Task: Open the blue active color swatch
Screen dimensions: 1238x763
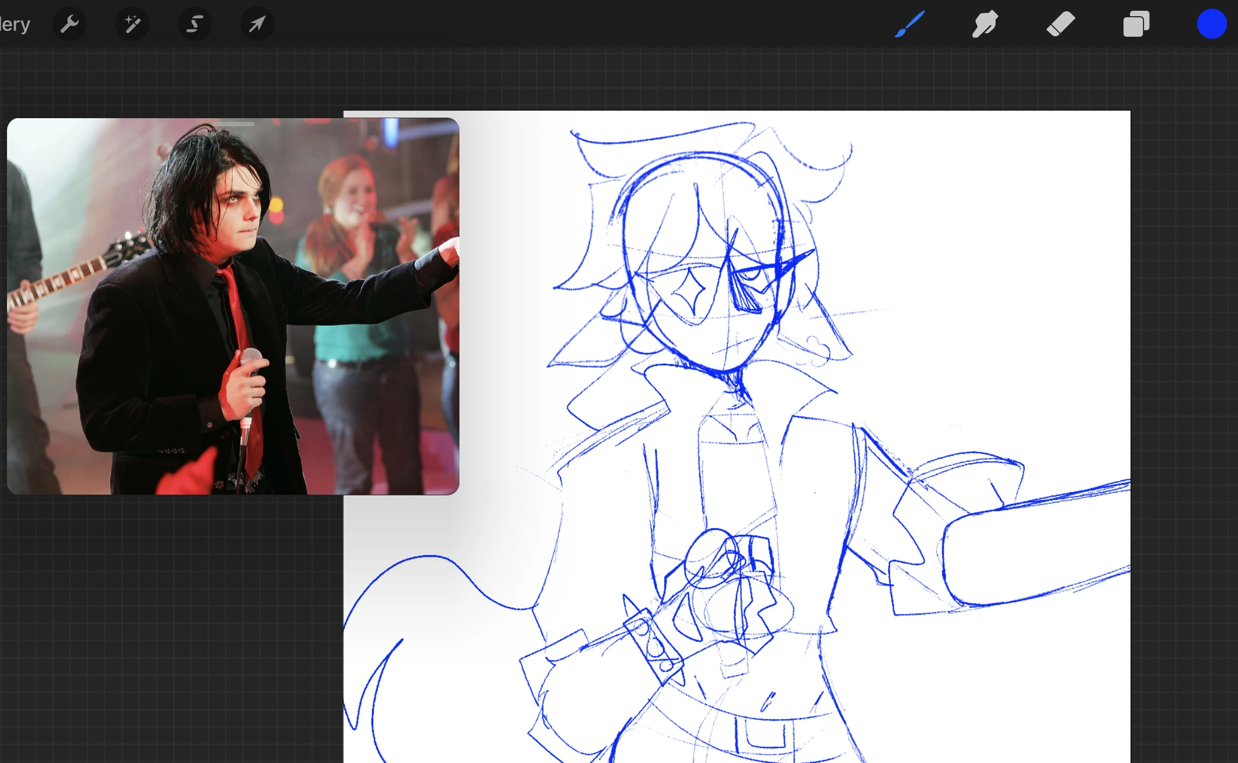Action: click(x=1211, y=24)
